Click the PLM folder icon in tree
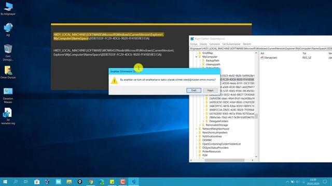 [200, 155]
